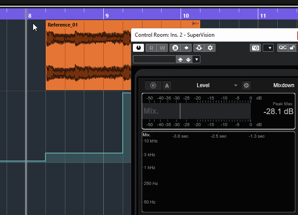Activate the side-chain routing icon
The image size is (298, 215).
click(x=199, y=48)
